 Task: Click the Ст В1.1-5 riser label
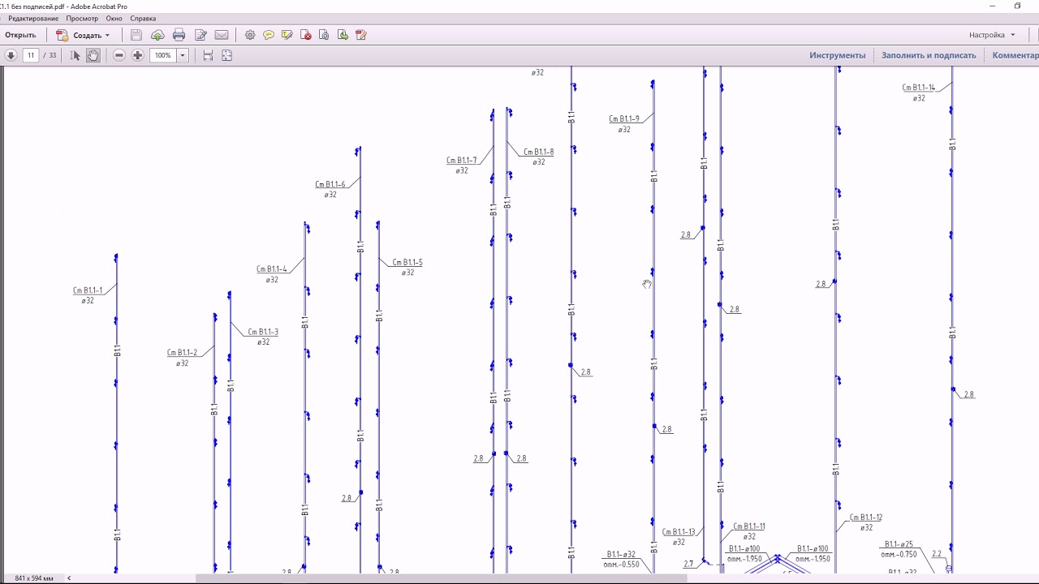tap(407, 263)
